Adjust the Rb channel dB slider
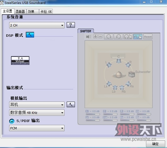 (x=144, y=120)
